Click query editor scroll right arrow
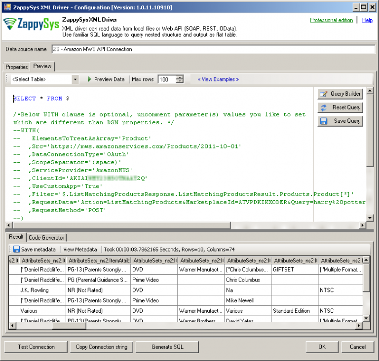Screen dimensions: 379x361 [x=362, y=225]
